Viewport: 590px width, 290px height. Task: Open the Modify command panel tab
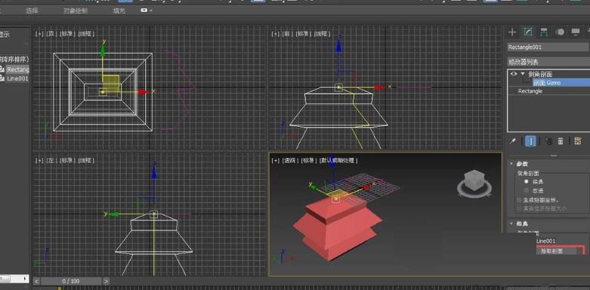point(528,32)
